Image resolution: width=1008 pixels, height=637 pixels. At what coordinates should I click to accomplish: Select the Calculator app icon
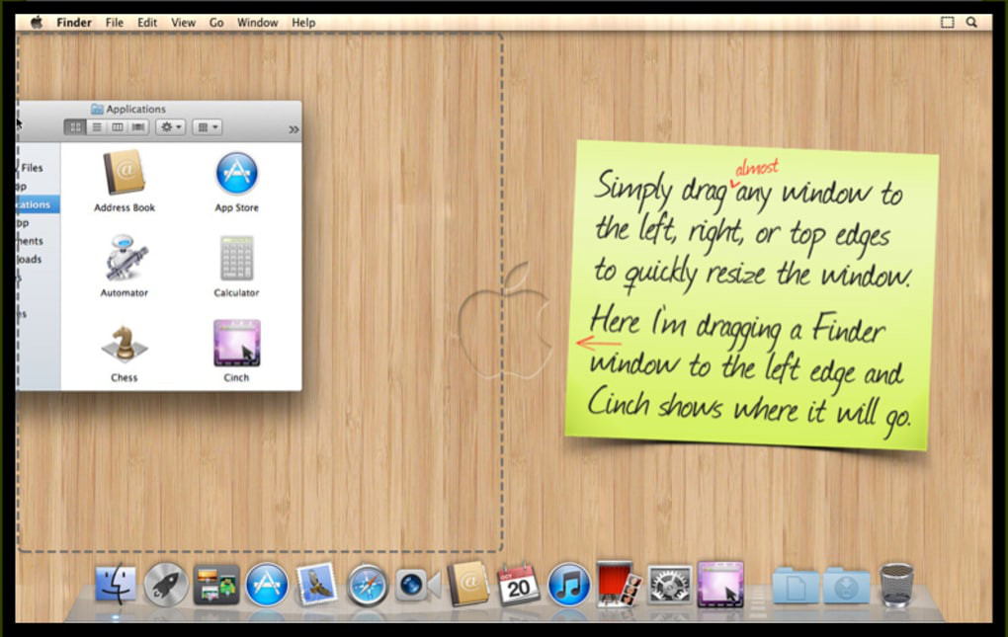(x=236, y=261)
